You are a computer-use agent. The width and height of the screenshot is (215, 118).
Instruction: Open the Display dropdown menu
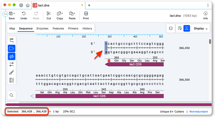click(x=201, y=29)
